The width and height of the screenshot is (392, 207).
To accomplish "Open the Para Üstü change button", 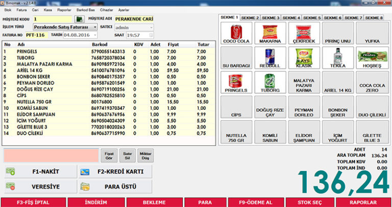I will click(x=115, y=187).
